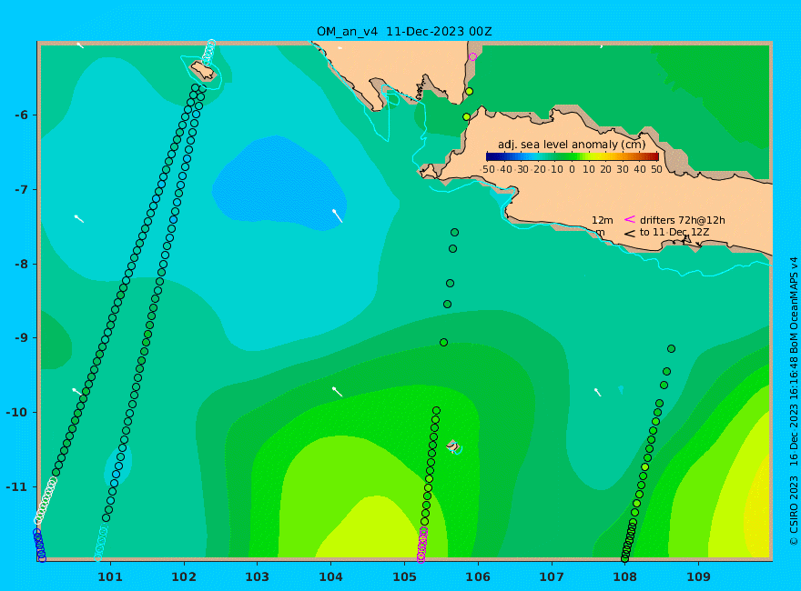This screenshot has height=591, width=801.
Task: Click the map title OM_an_v4 11-Dec-2023 00Z
Action: [x=404, y=32]
